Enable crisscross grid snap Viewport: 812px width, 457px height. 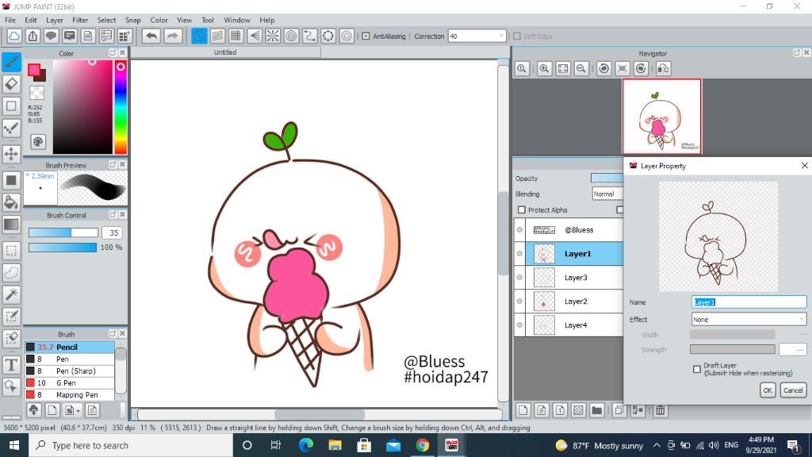(236, 36)
